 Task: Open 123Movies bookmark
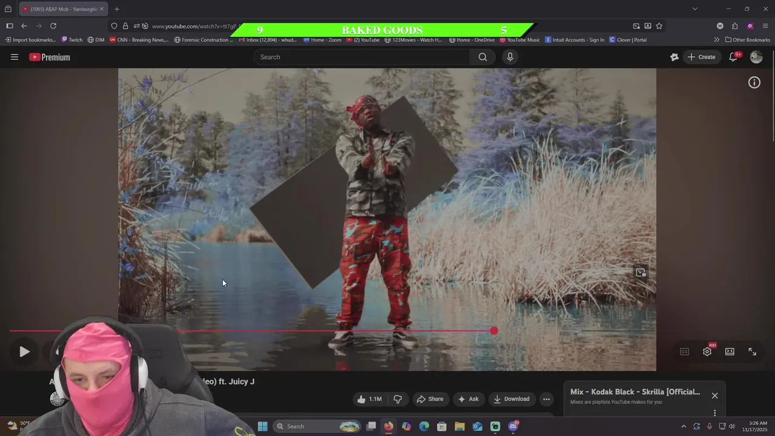(x=413, y=40)
